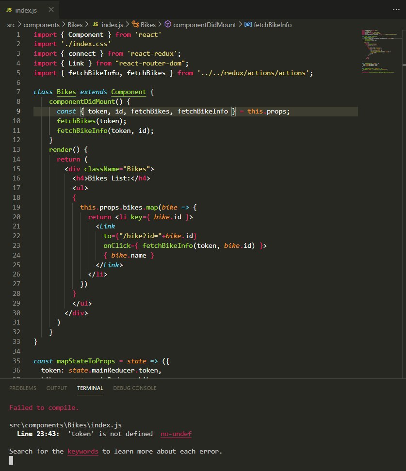This screenshot has width=406, height=471.
Task: Switch to the OUTPUT panel tab
Action: point(57,388)
